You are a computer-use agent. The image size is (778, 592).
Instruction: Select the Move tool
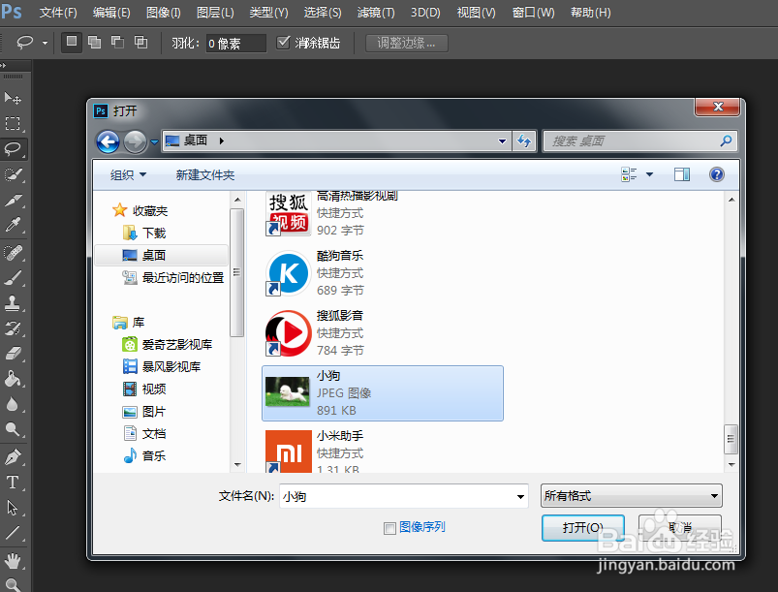(x=15, y=98)
